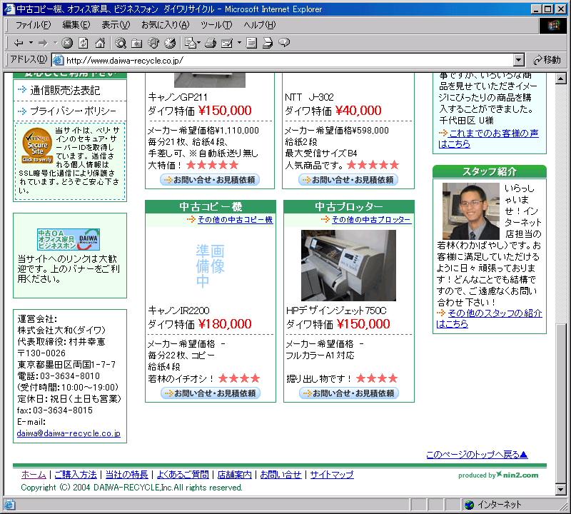
Task: Open the Search pane icon
Action: (121, 43)
